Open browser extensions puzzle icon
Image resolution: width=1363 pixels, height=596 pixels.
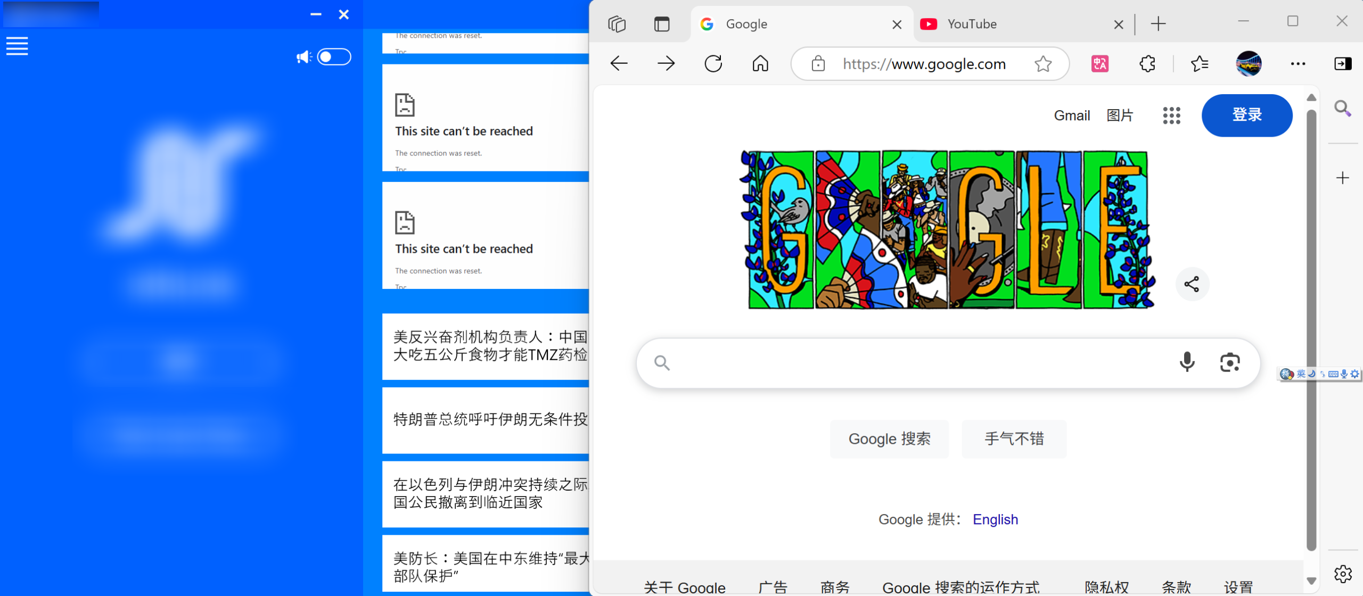1147,64
